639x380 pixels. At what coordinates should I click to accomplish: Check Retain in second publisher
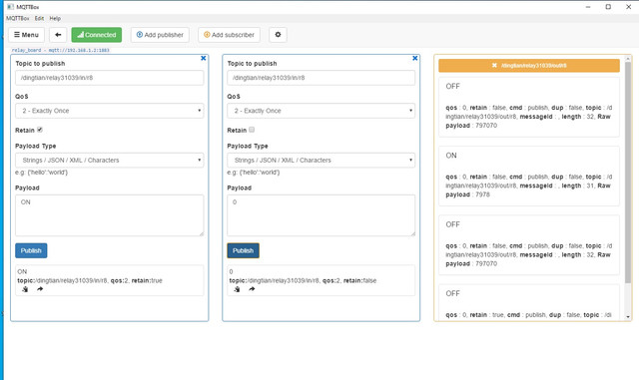click(252, 130)
